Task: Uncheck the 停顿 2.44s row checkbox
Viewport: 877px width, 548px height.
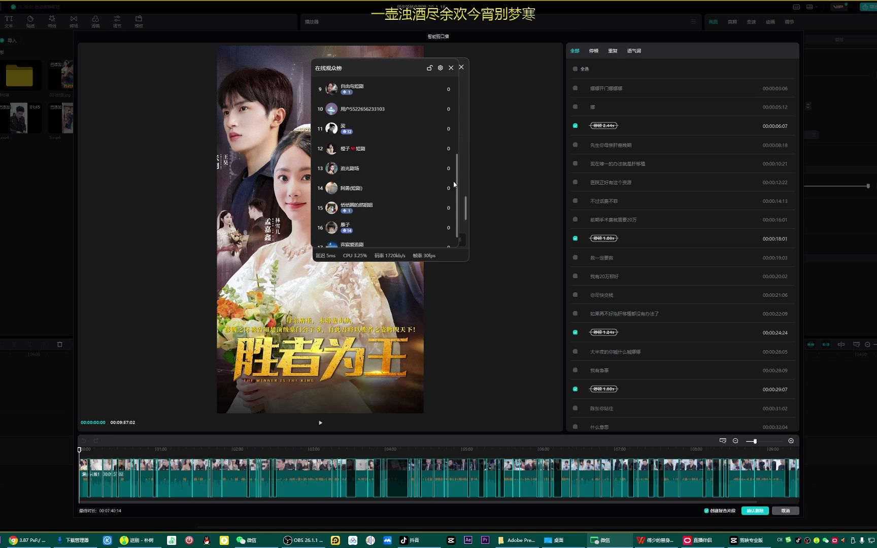Action: pos(575,126)
